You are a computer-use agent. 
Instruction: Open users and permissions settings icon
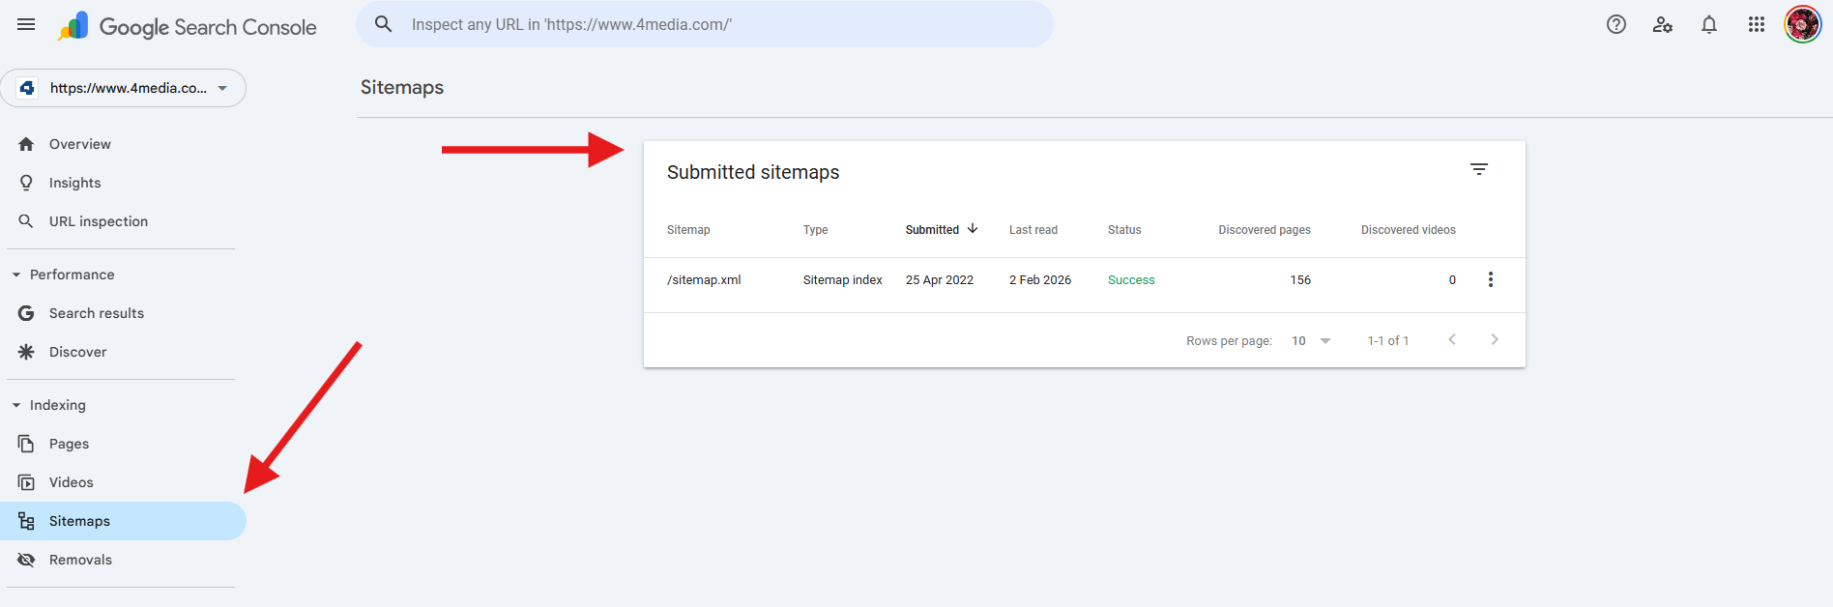click(1662, 24)
